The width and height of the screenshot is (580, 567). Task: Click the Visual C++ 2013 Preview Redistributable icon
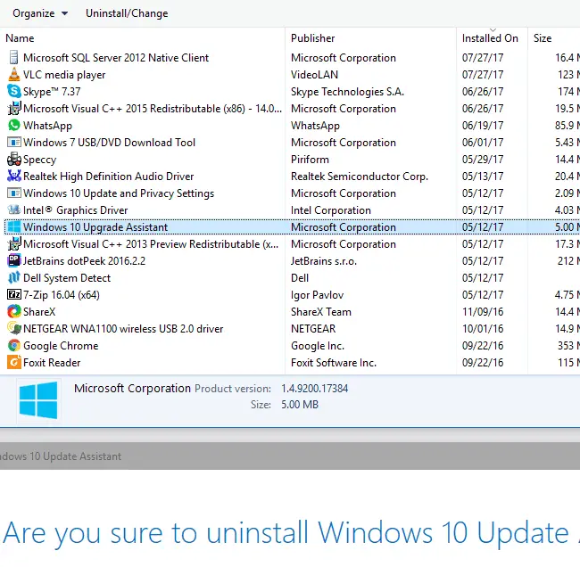pyautogui.click(x=14, y=244)
